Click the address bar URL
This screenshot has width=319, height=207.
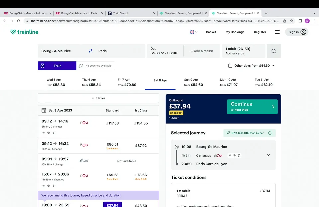point(155,21)
